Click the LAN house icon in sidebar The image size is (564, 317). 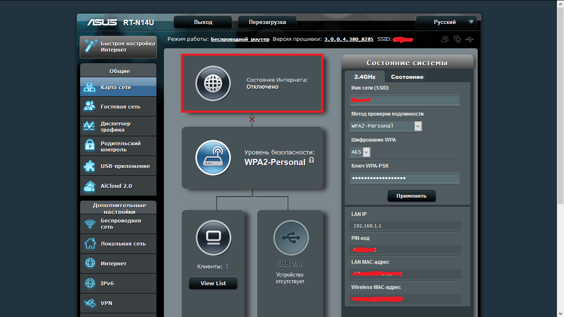(90, 243)
